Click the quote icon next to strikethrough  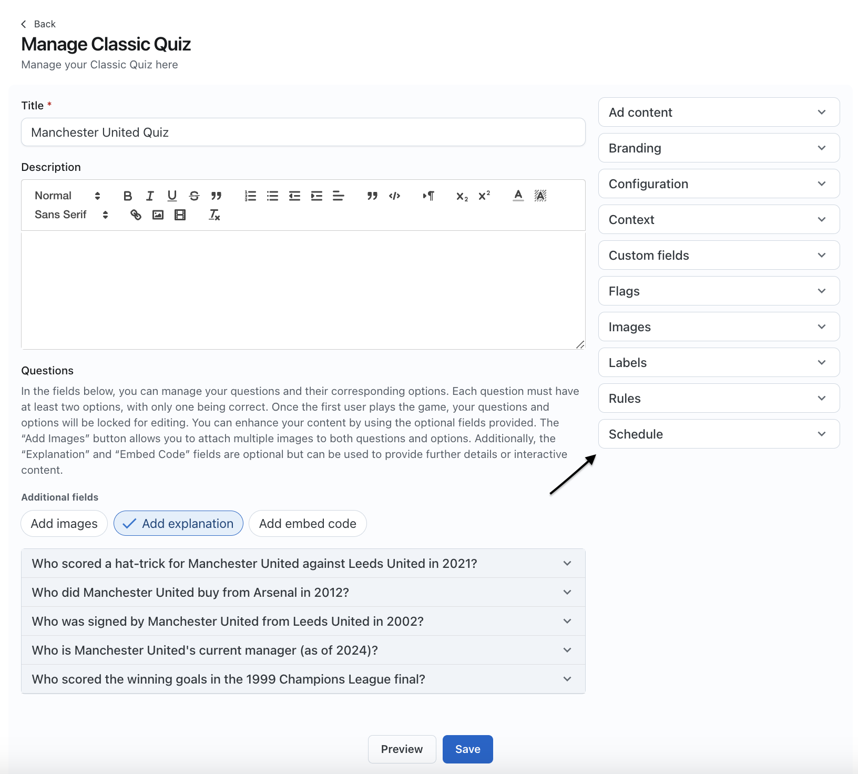[216, 196]
